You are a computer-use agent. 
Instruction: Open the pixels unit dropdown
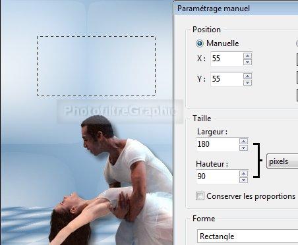pos(282,161)
